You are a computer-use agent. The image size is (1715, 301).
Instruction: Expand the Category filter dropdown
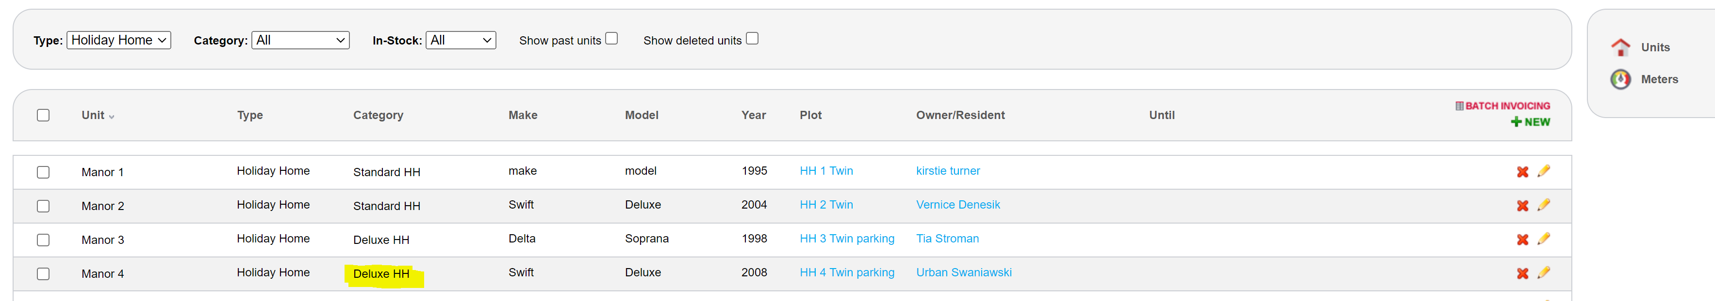pyautogui.click(x=299, y=41)
